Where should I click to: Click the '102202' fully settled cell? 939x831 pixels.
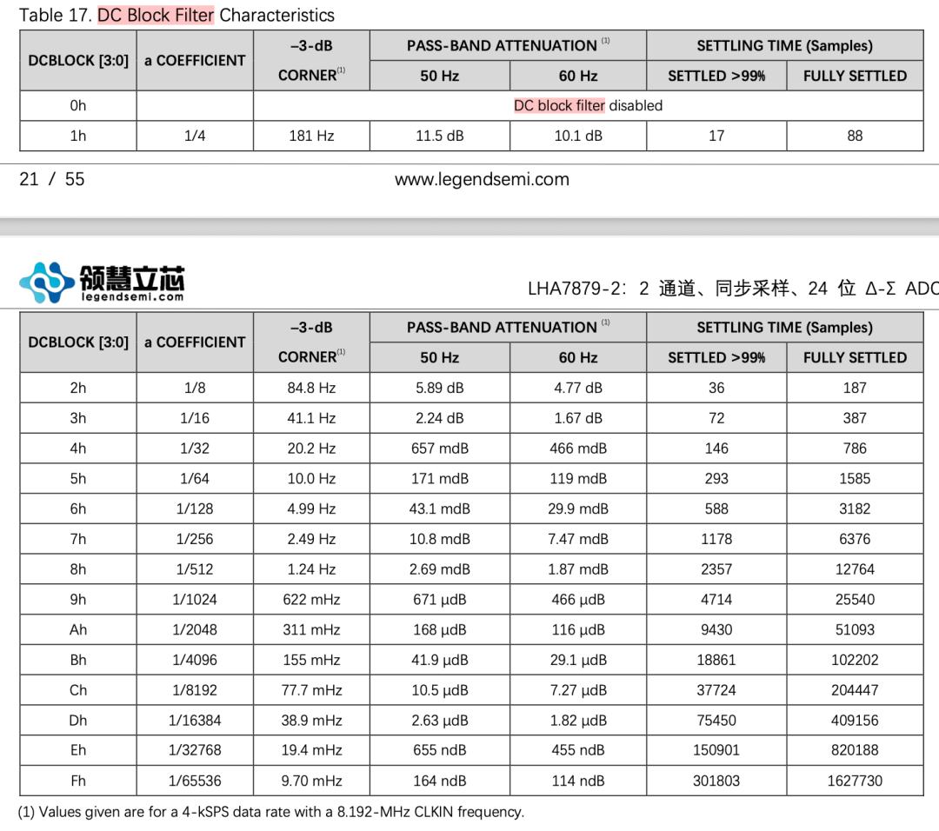pos(855,660)
